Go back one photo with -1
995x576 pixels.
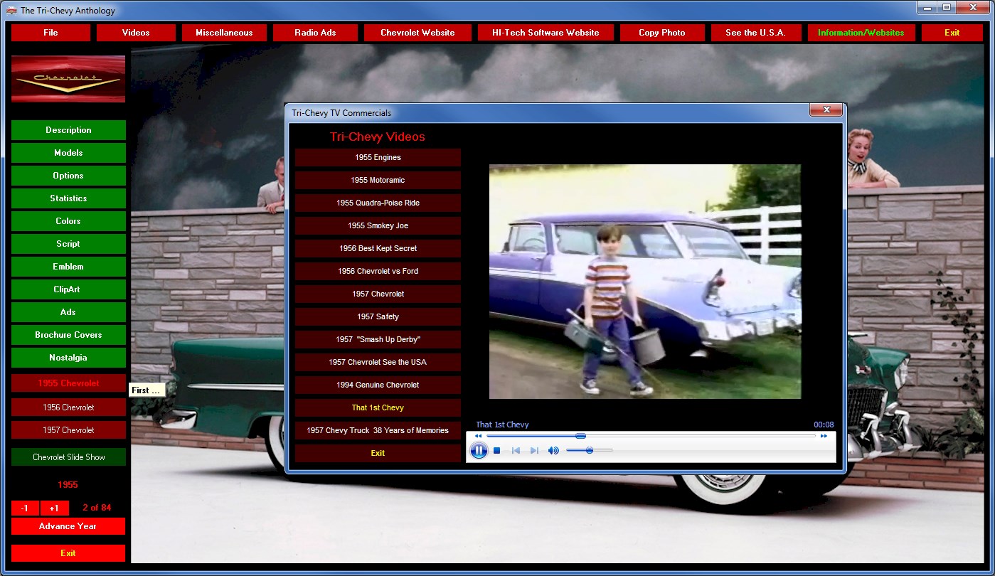[25, 508]
